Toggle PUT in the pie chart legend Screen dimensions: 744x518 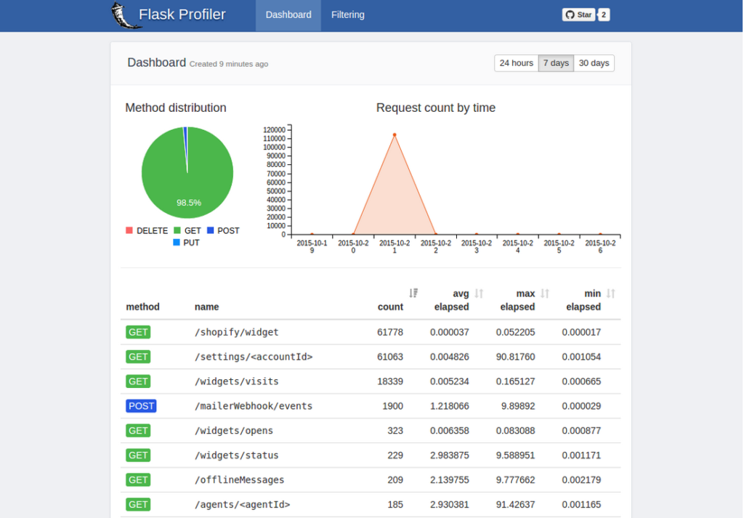pos(192,242)
